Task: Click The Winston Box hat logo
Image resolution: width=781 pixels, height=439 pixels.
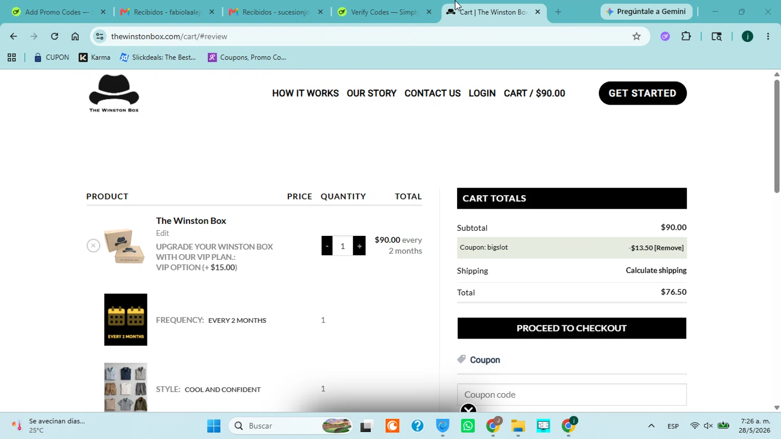Action: 114,93
